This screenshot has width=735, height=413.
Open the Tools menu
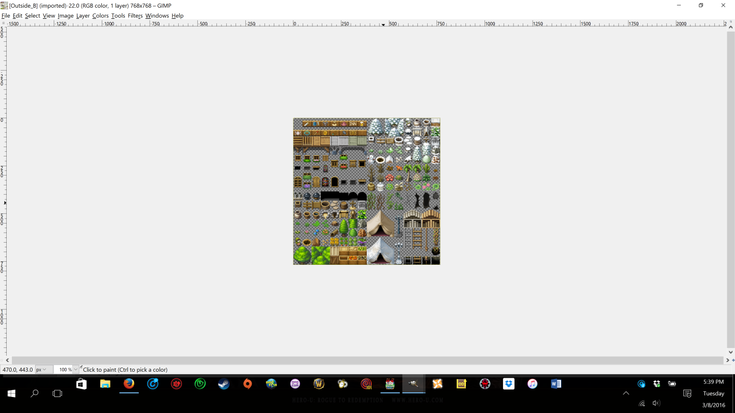tap(118, 15)
